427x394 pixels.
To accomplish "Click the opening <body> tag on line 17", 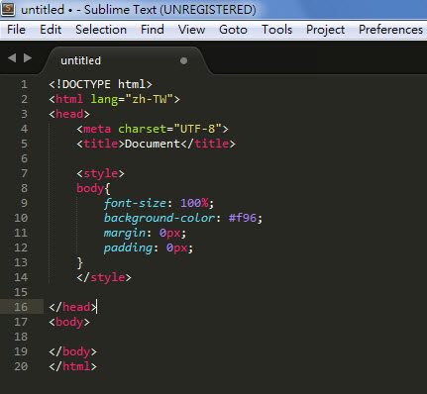I will pos(69,322).
